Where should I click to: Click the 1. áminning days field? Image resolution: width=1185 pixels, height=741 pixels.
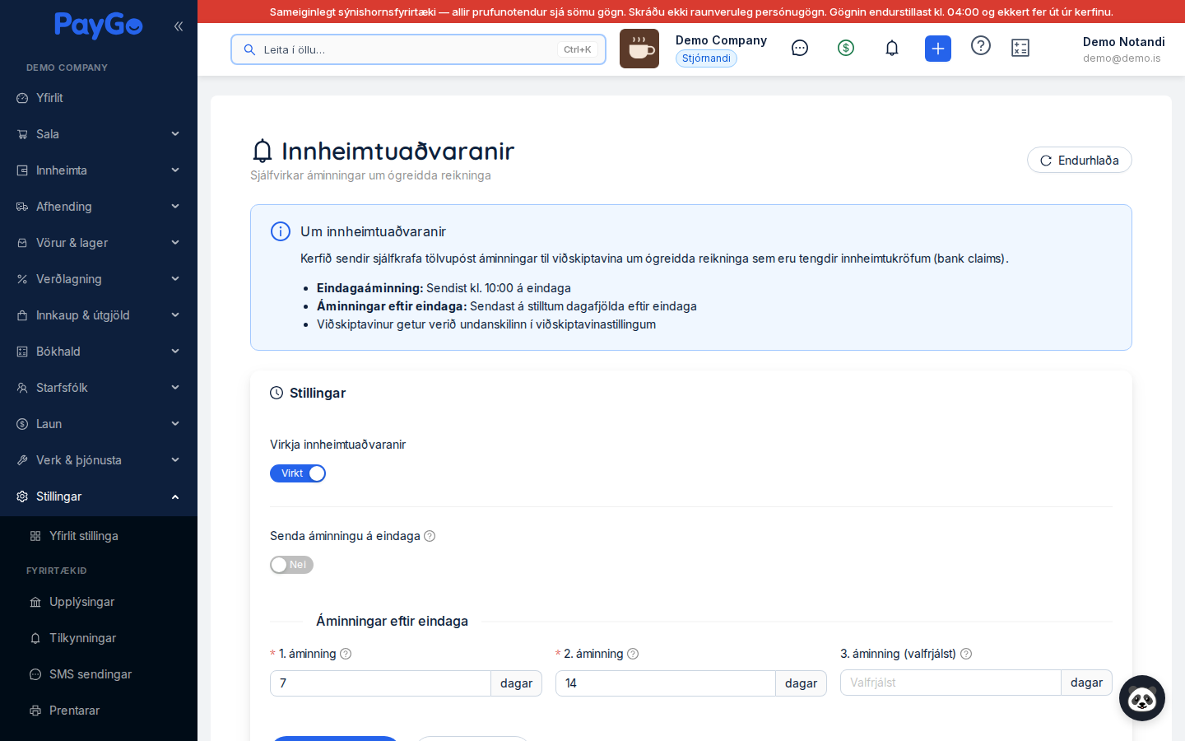coord(381,683)
